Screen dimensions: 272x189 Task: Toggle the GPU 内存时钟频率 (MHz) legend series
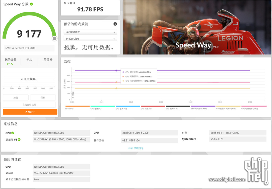(x=228, y=108)
